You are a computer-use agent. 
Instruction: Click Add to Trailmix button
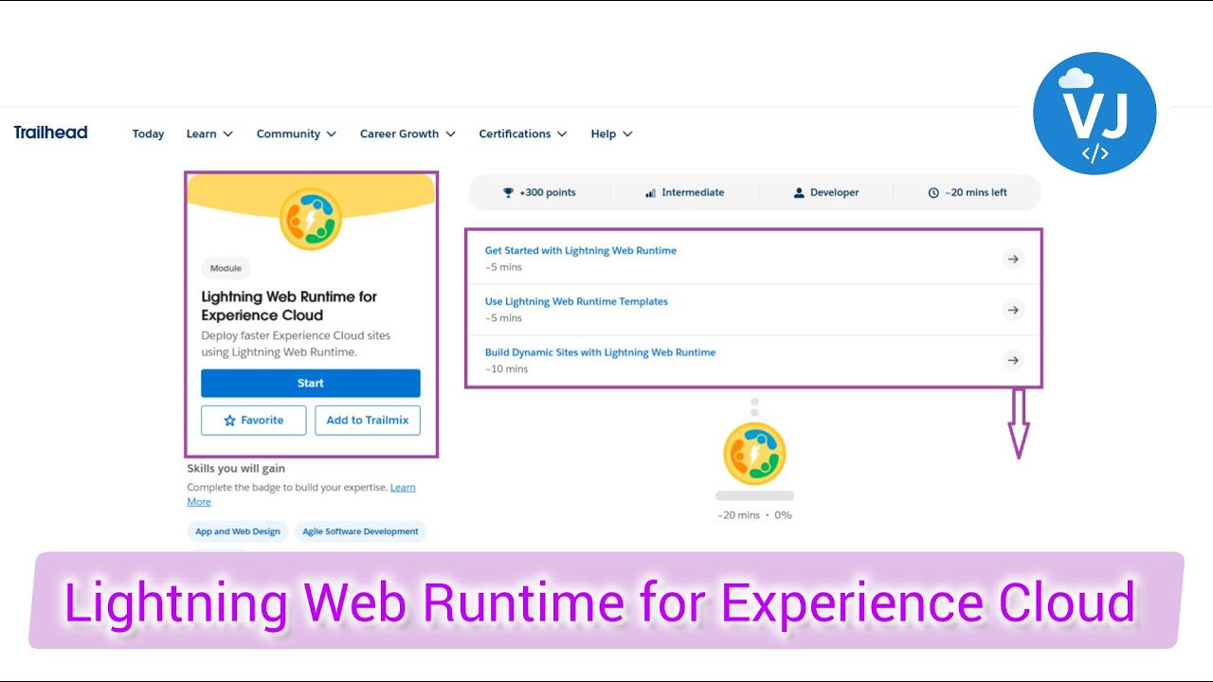pos(368,421)
